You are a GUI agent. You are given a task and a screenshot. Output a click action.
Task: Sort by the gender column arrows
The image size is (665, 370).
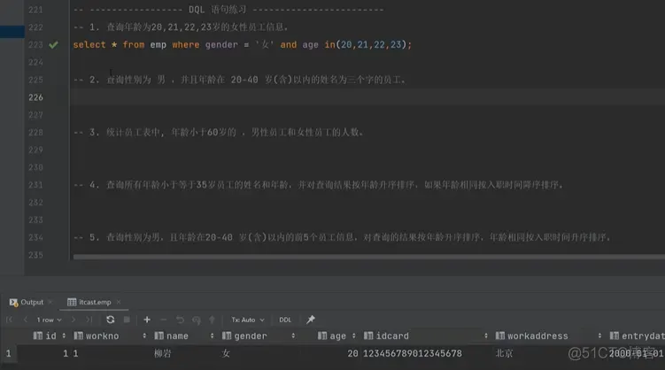pyautogui.click(x=293, y=335)
